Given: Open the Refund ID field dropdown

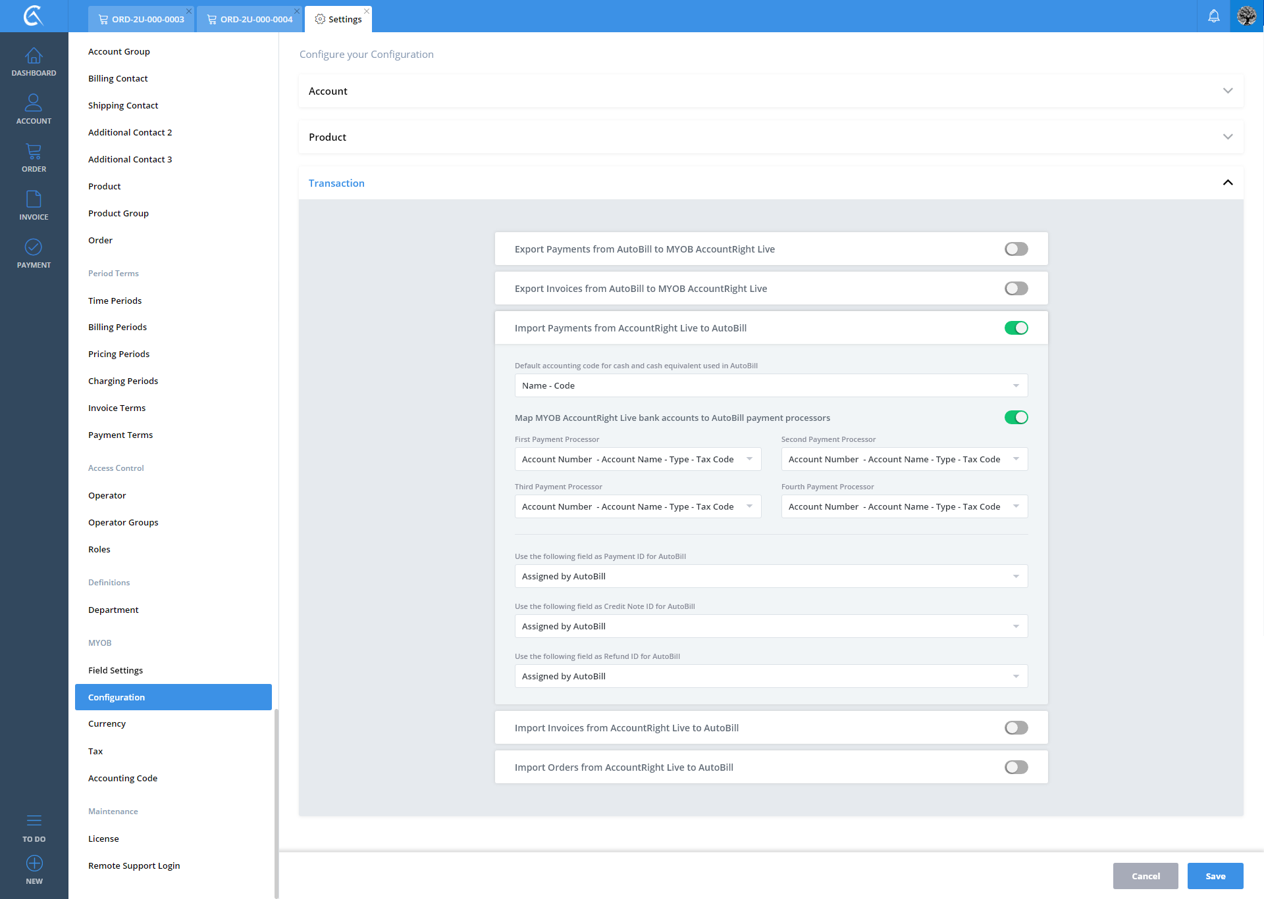Looking at the screenshot, I should pyautogui.click(x=770, y=676).
